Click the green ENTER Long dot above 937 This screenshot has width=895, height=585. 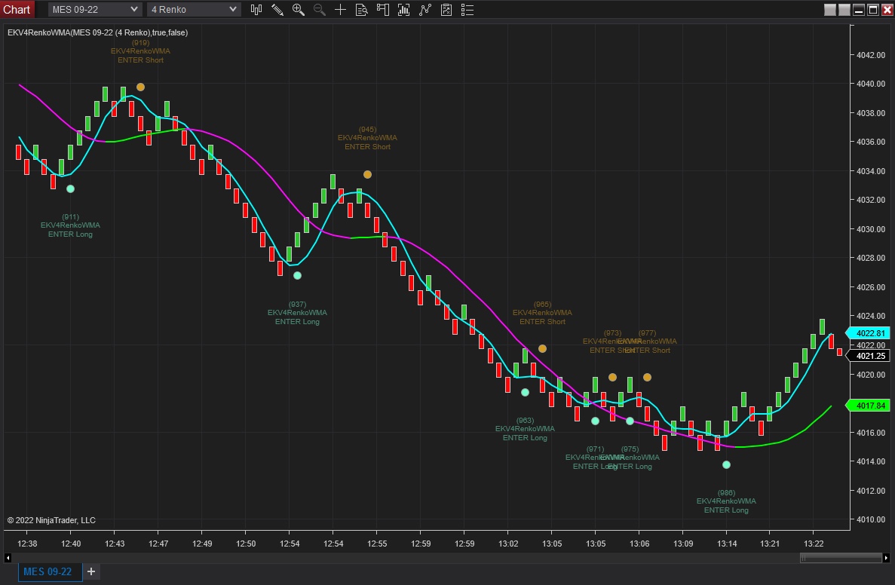click(297, 276)
